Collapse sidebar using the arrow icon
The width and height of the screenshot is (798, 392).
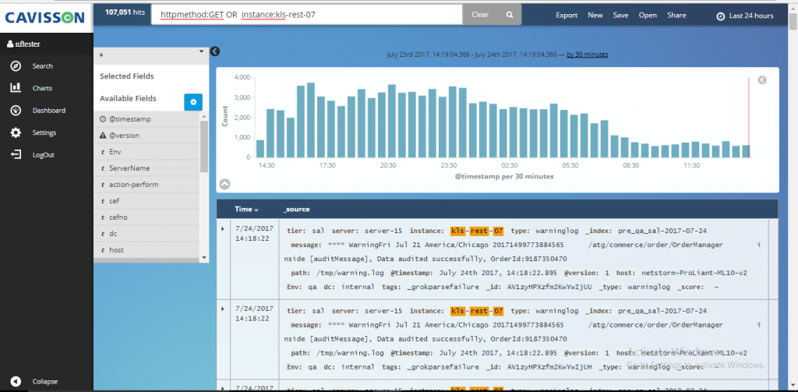(x=16, y=381)
